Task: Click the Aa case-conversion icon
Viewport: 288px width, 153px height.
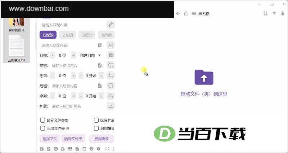Action: tap(111, 45)
